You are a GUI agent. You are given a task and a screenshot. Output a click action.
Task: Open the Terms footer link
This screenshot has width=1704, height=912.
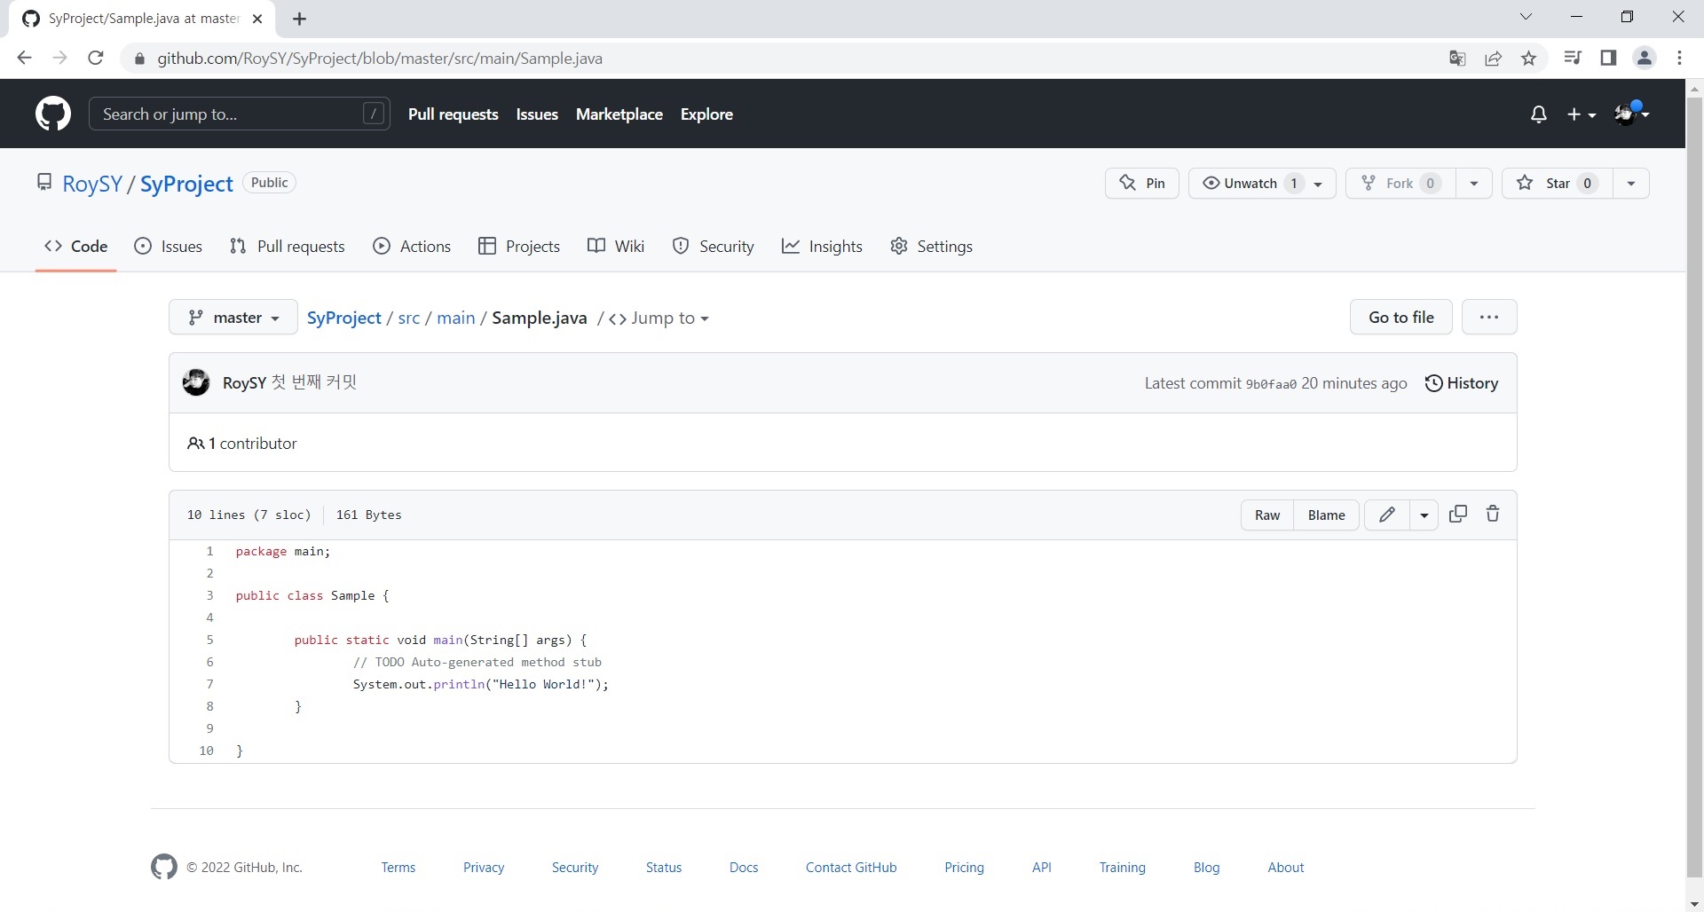tap(398, 868)
